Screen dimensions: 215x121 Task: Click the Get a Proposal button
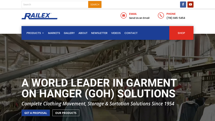36,113
